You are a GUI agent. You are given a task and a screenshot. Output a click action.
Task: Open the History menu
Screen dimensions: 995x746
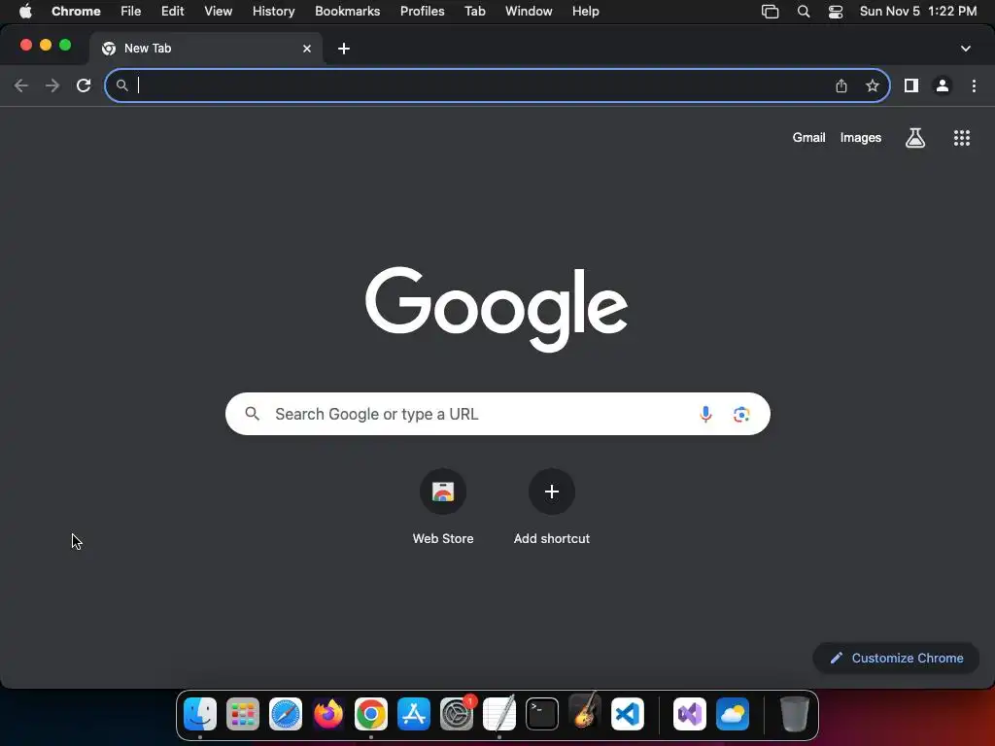click(x=273, y=12)
